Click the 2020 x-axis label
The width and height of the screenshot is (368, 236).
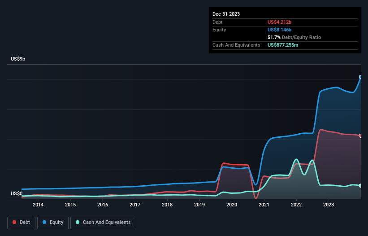232,205
